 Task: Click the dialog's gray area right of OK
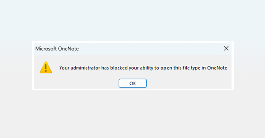[189, 83]
